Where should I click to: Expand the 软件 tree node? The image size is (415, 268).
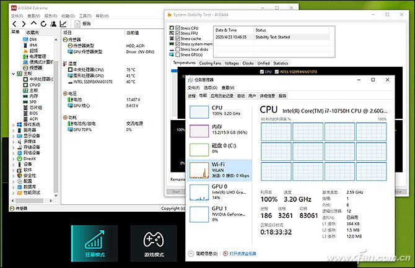tap(13, 170)
